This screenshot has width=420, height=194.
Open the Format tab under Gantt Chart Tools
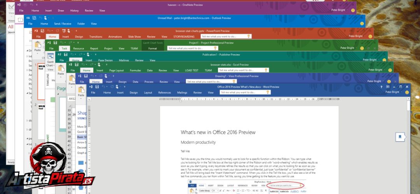coord(153,48)
